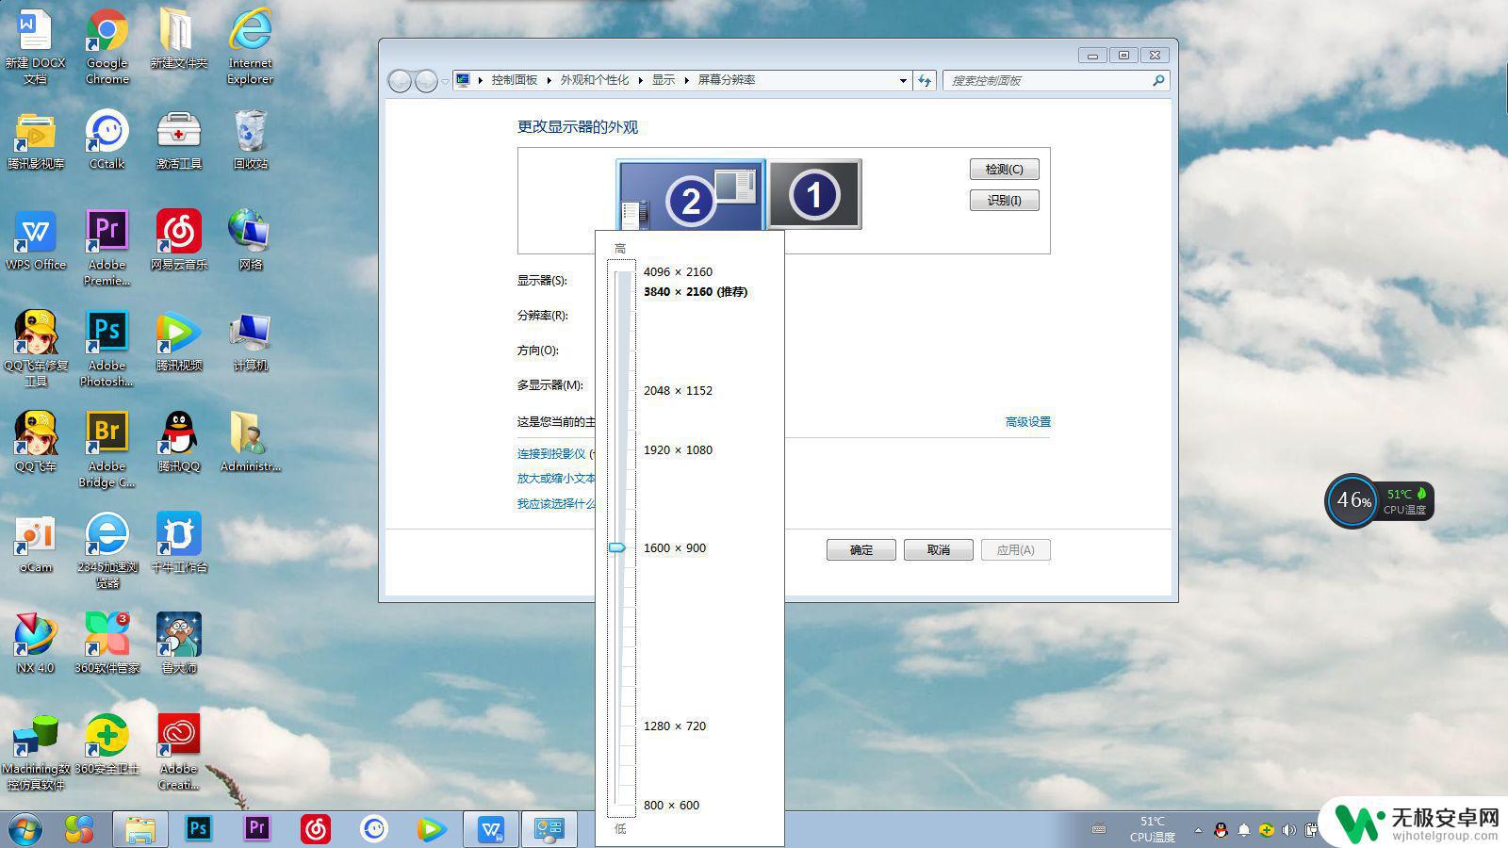Launch Adobe Bridge desktop shortcut

[107, 449]
